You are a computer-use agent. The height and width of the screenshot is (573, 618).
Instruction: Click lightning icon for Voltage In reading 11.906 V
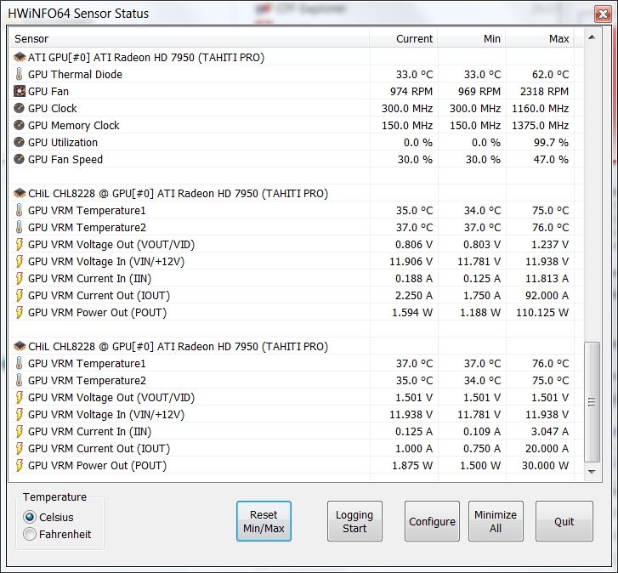pos(19,261)
